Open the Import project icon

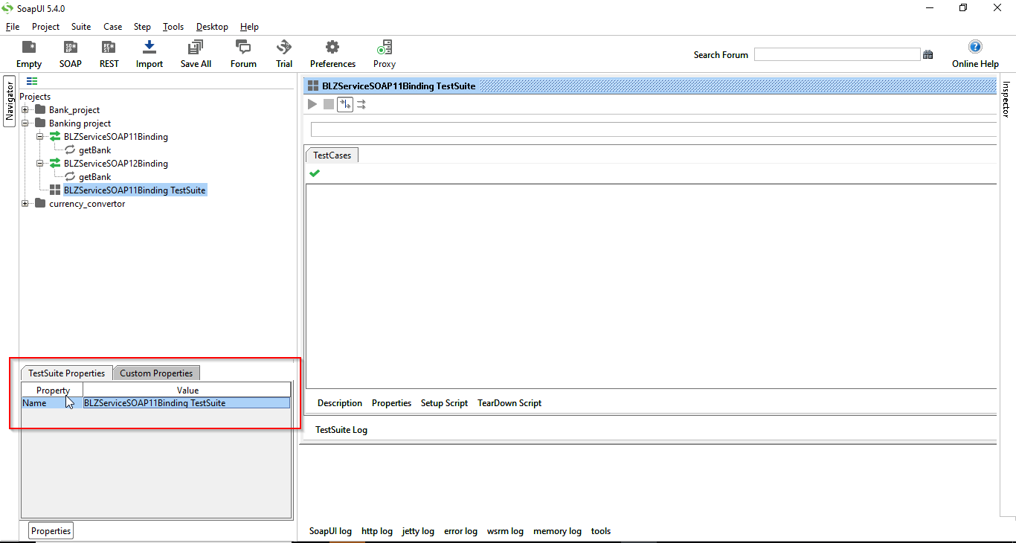pos(149,53)
